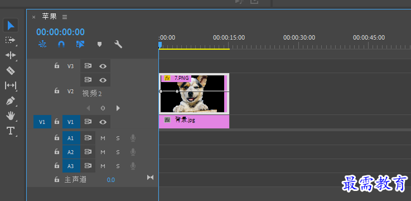The width and height of the screenshot is (411, 201).
Task: Toggle lock on track A1
Action: pyautogui.click(x=57, y=137)
